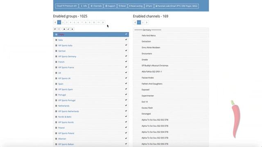Image resolution: width=262 pixels, height=147 pixels.
Task: Select the Encounters channel
Action: point(171,53)
